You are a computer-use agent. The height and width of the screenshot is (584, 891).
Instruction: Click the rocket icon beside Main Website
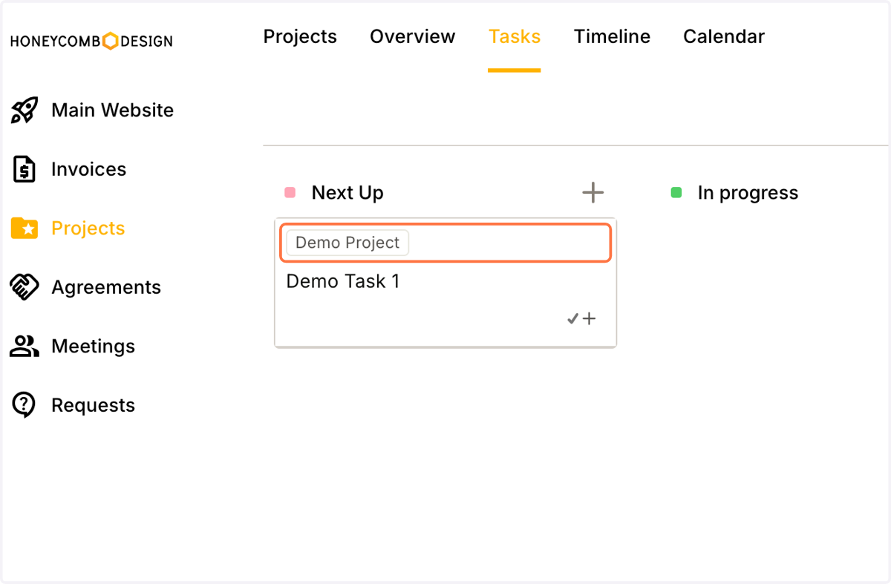pyautogui.click(x=25, y=110)
